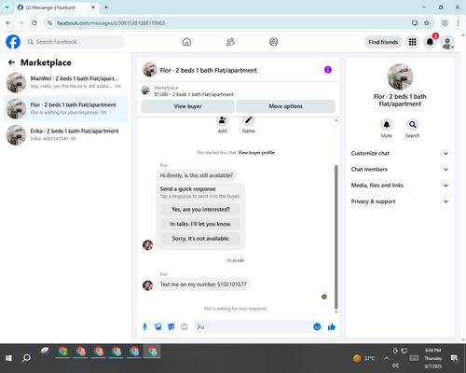This screenshot has height=373, width=466.
Task: Click the listing thumbnail in Marketplace banner
Action: tap(145, 90)
